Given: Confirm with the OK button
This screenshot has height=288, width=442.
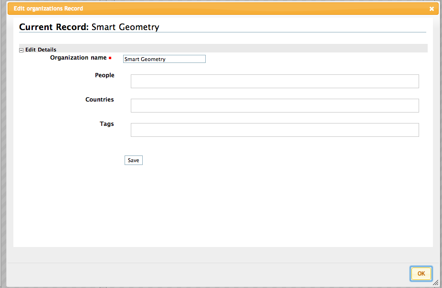Looking at the screenshot, I should pos(421,273).
